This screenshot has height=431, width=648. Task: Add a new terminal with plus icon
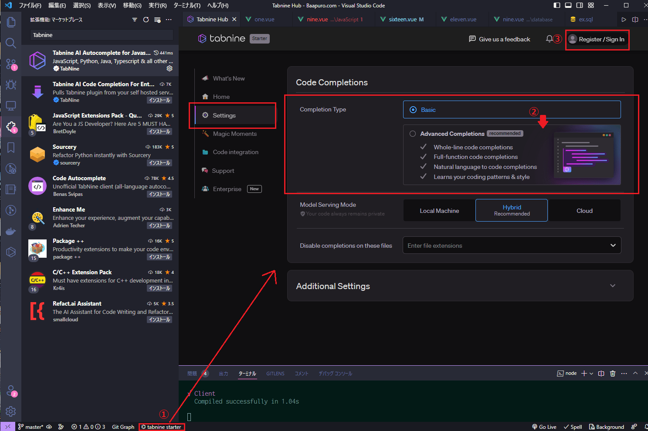[x=584, y=373]
